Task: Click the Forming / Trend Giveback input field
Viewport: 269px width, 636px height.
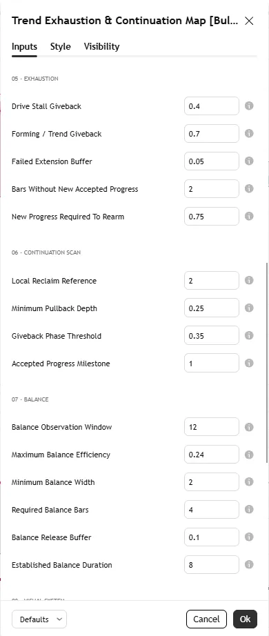Action: click(212, 133)
